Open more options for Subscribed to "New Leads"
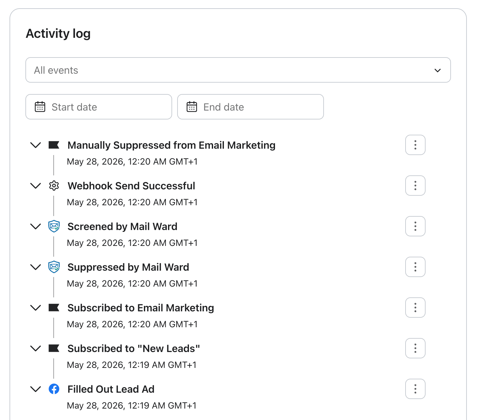 pos(415,348)
